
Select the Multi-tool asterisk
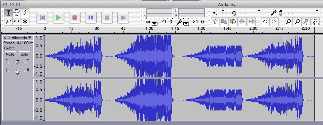click(25, 21)
